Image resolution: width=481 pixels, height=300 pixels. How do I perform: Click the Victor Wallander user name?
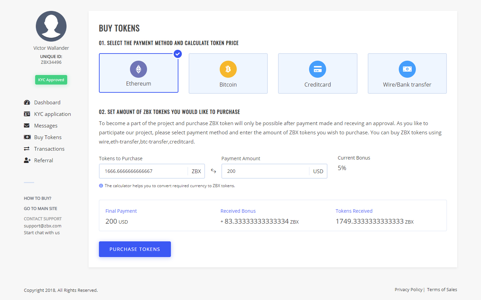(51, 48)
